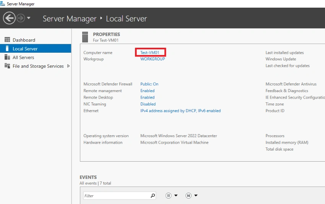Click the Feedback & Diagnostics label
325x204 pixels.
tap(287, 91)
